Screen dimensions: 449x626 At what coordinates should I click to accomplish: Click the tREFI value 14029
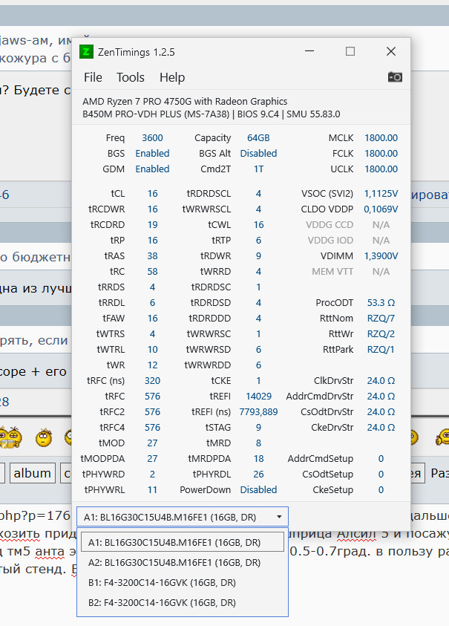pyautogui.click(x=258, y=396)
